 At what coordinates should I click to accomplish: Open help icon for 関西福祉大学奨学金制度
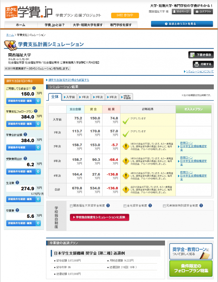point(108,206)
